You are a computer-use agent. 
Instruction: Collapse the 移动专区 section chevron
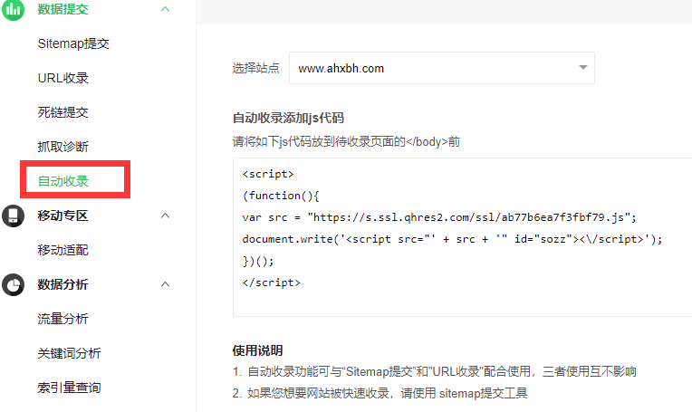point(165,216)
